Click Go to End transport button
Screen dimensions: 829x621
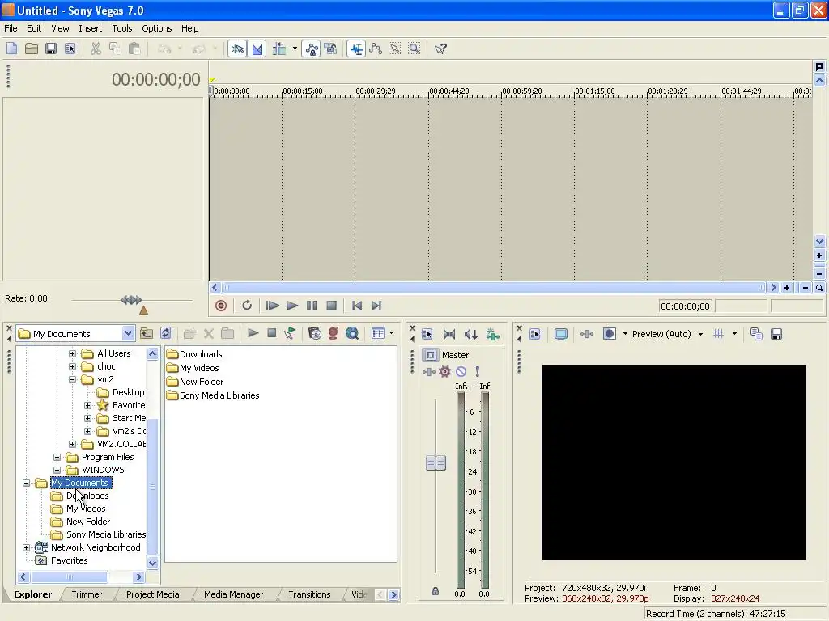coord(376,306)
